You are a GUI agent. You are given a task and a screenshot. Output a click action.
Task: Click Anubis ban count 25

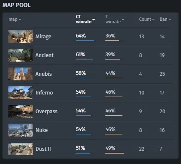click(162, 74)
